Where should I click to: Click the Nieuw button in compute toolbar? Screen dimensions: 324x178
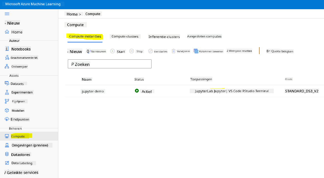coord(75,52)
